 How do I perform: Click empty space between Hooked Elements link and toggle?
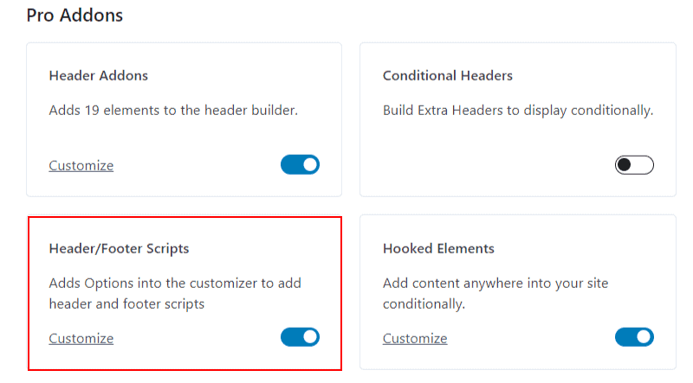click(530, 338)
